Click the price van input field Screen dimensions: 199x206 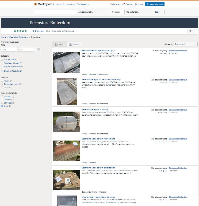9,49
